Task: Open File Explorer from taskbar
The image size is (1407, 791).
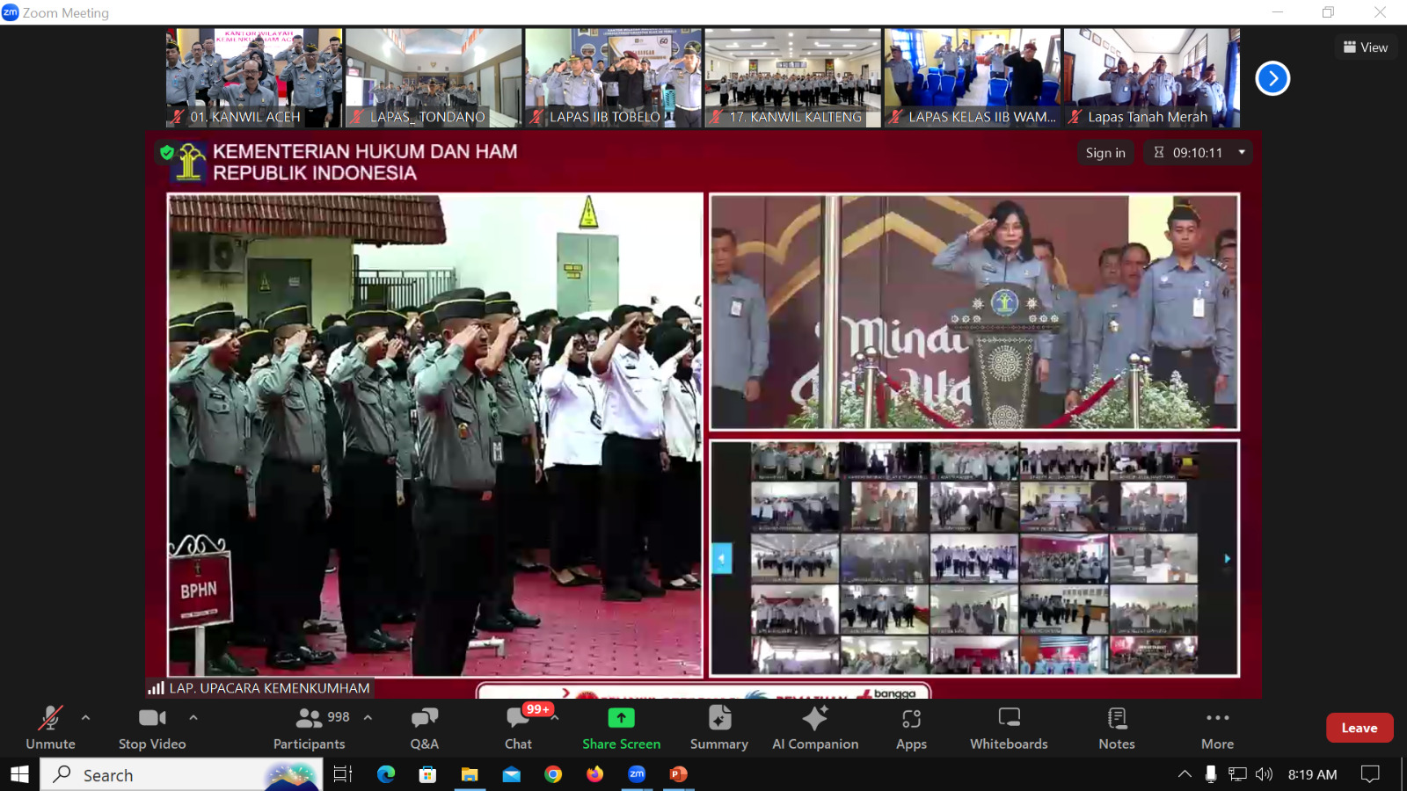Action: coord(470,774)
